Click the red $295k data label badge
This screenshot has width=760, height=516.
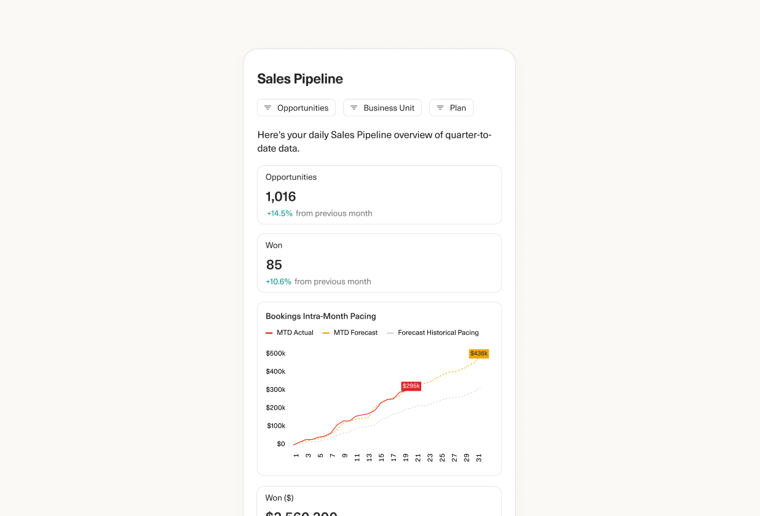tap(411, 386)
